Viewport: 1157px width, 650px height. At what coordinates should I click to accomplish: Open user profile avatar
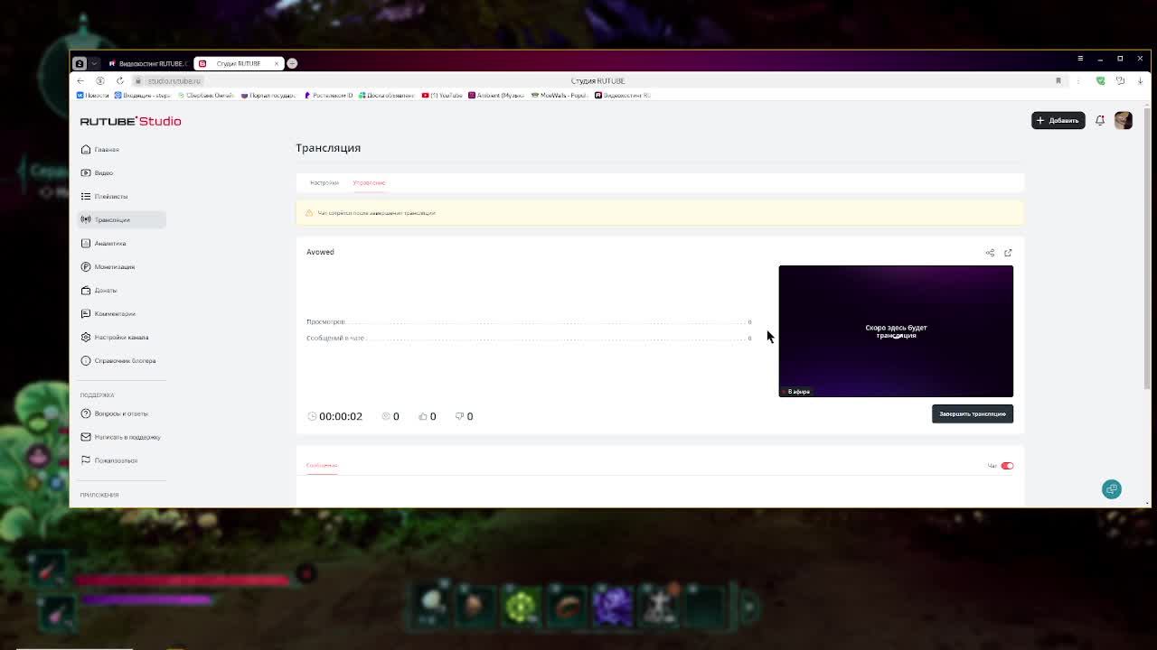tap(1123, 120)
